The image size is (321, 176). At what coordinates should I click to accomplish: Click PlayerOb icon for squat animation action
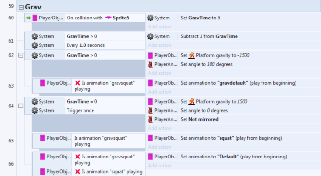[151, 138]
